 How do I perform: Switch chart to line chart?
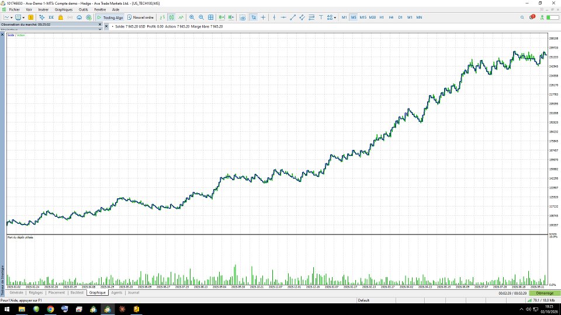pos(181,17)
